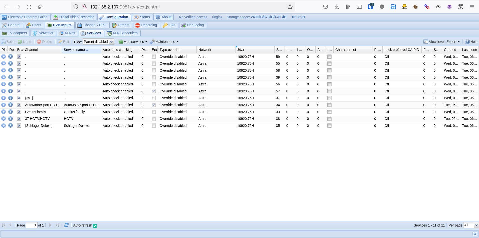Viewport: 479px width, 238px height.
Task: Open the Mux Schedulers tab
Action: click(x=122, y=33)
